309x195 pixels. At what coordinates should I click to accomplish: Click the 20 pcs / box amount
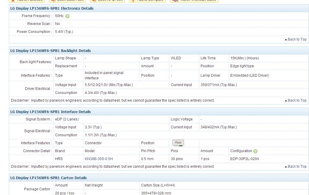pyautogui.click(x=65, y=193)
